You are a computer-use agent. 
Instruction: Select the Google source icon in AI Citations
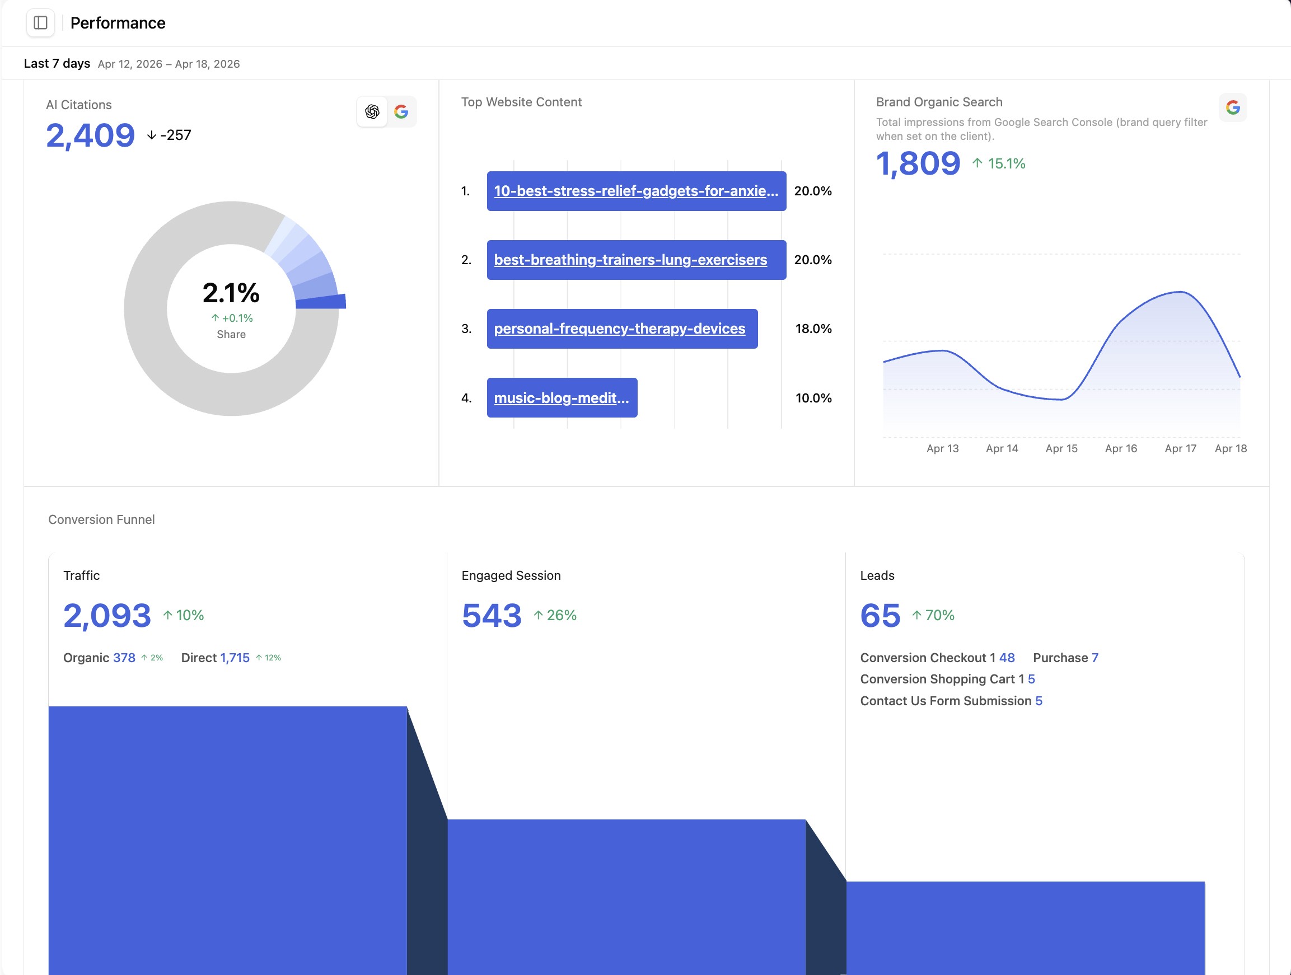point(401,111)
